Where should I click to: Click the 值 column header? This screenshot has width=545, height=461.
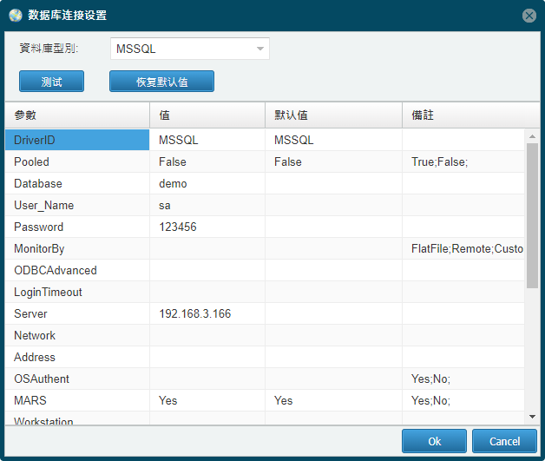pos(207,115)
